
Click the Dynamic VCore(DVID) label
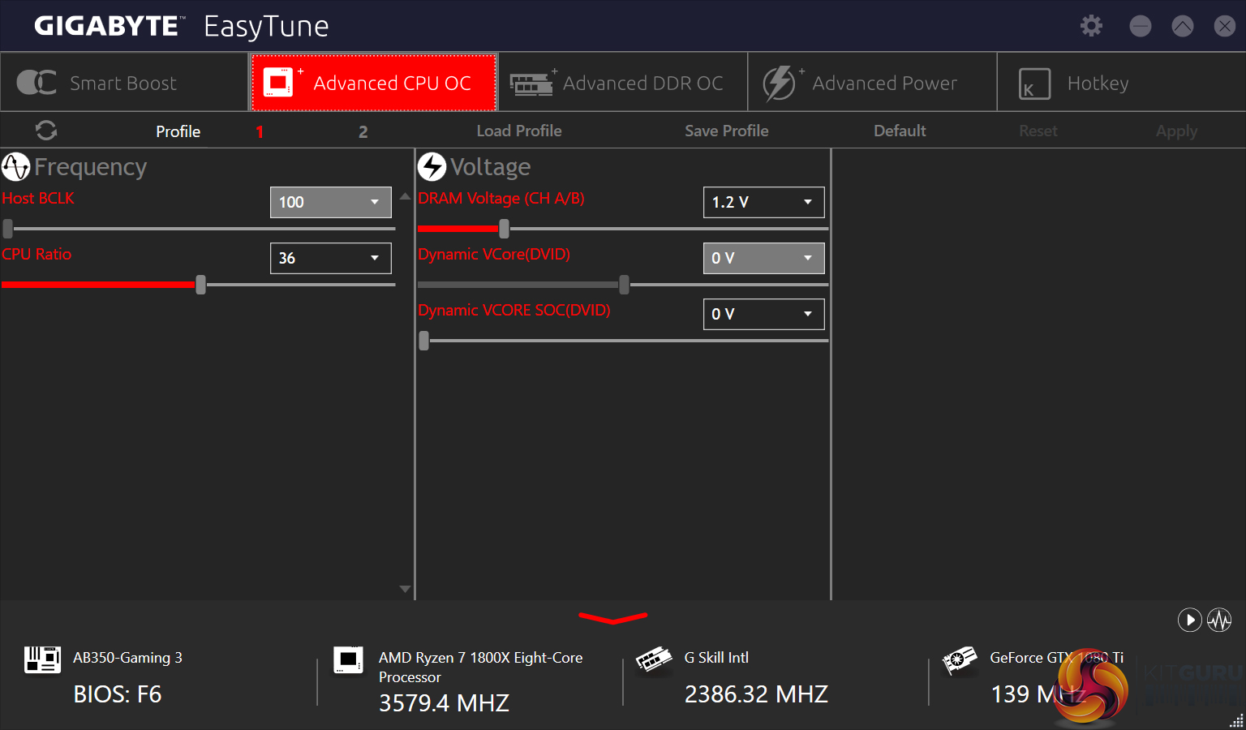494,255
